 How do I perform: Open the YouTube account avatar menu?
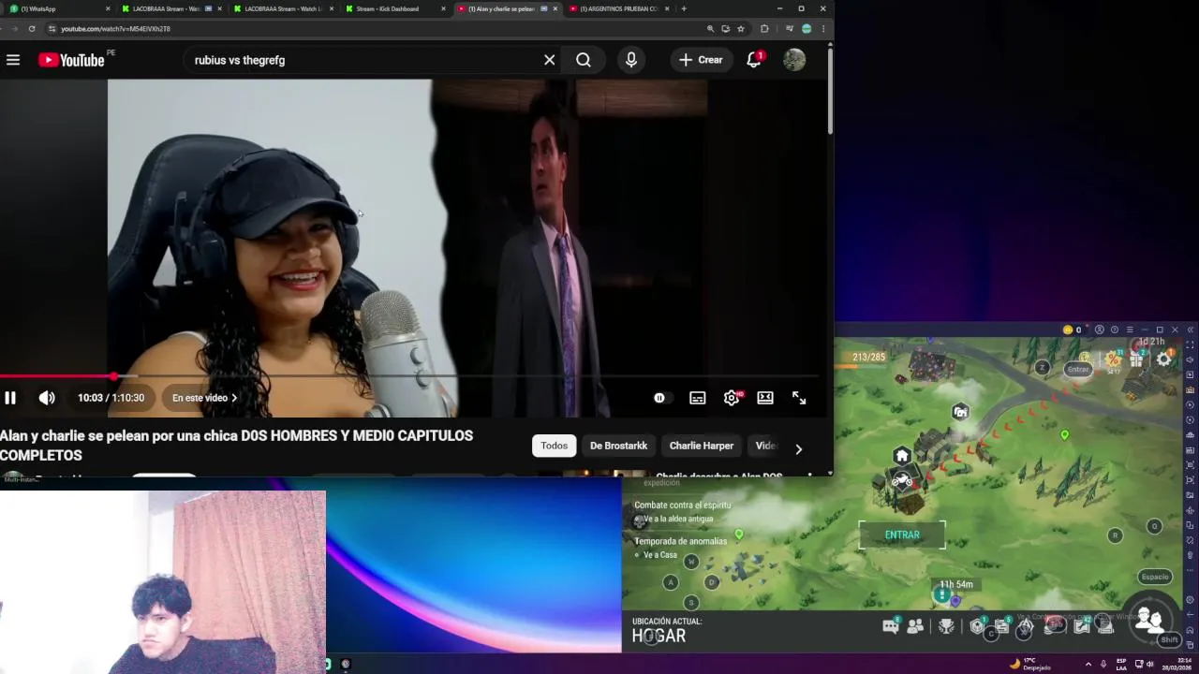pyautogui.click(x=794, y=60)
